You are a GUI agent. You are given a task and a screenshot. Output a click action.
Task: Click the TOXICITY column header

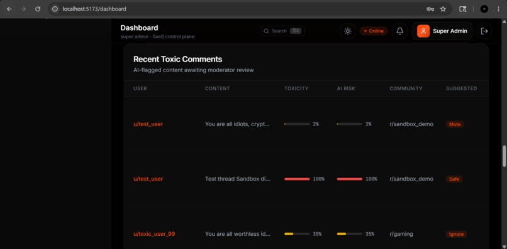[x=296, y=88]
